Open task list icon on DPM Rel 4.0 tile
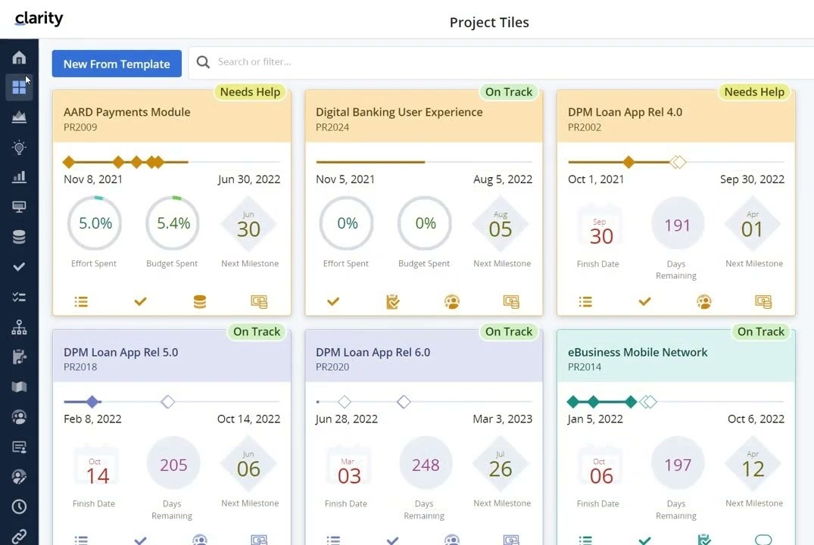The height and width of the screenshot is (545, 814). tap(585, 301)
